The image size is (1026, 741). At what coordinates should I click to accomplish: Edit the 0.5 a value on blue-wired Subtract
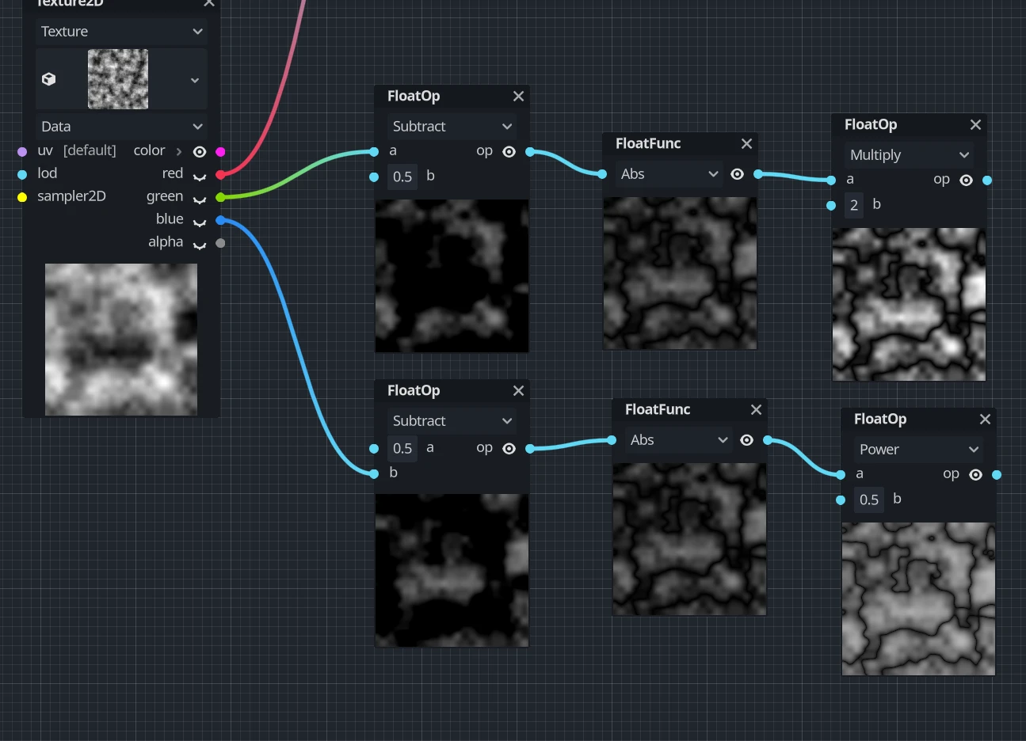coord(402,448)
